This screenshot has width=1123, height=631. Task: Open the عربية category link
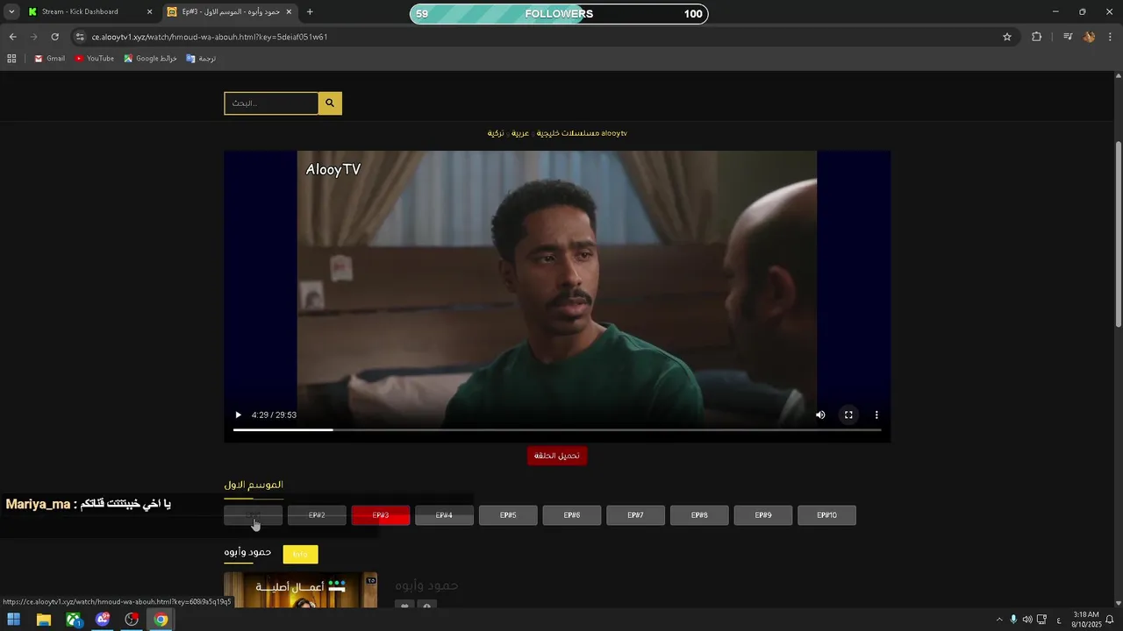click(520, 133)
